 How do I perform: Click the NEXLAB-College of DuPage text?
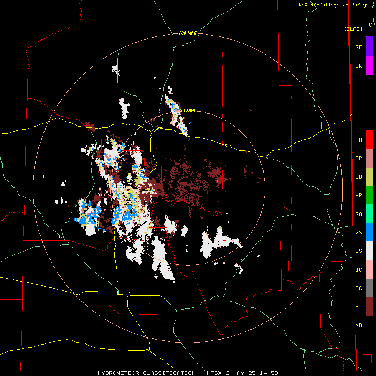(x=333, y=5)
